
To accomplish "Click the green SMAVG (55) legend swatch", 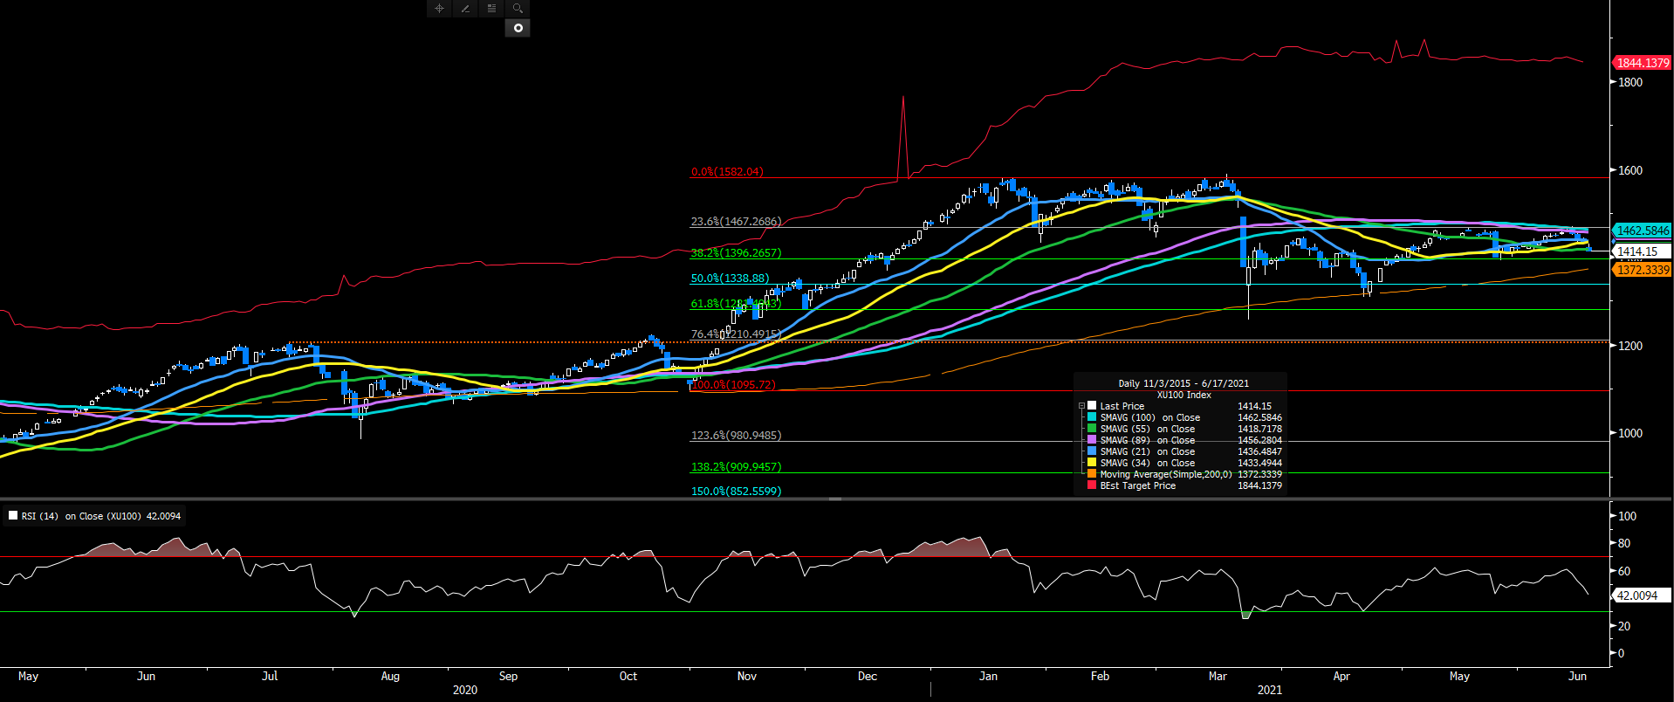I will 1091,429.
